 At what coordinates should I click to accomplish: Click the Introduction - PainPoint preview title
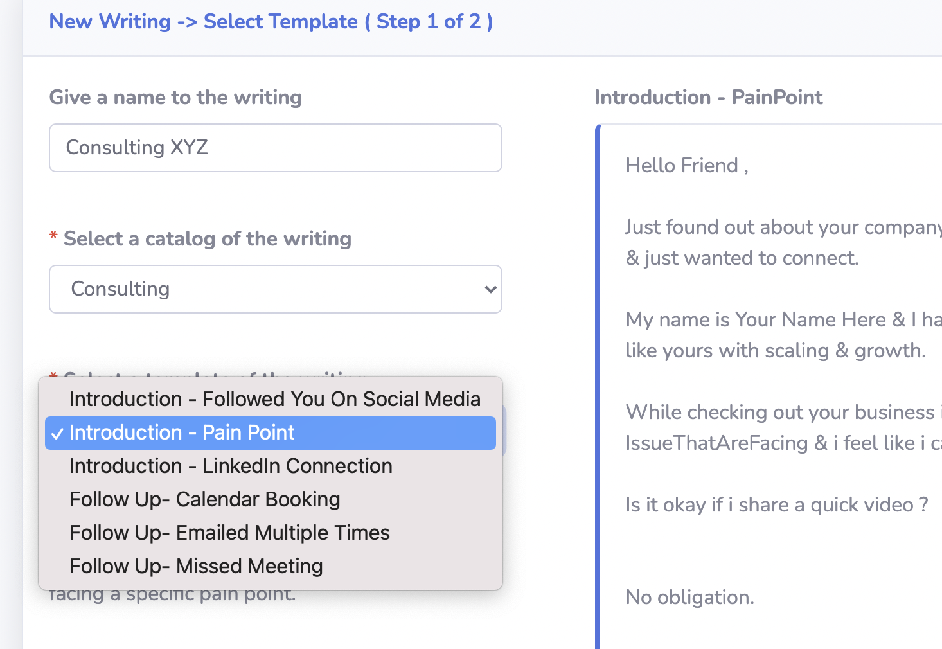(x=708, y=97)
